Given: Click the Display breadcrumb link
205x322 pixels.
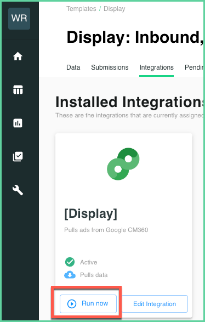Looking at the screenshot, I should click(115, 9).
